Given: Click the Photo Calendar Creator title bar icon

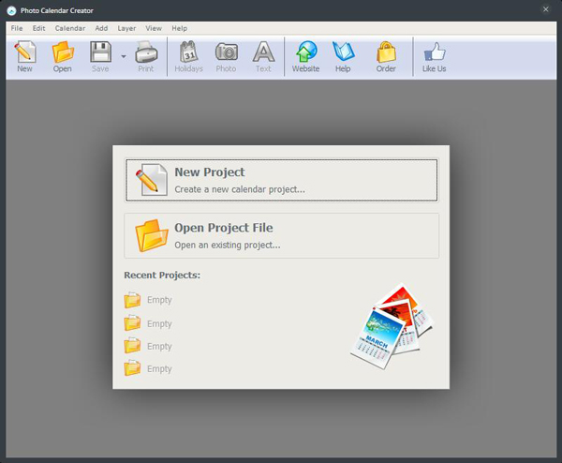Looking at the screenshot, I should pos(11,10).
